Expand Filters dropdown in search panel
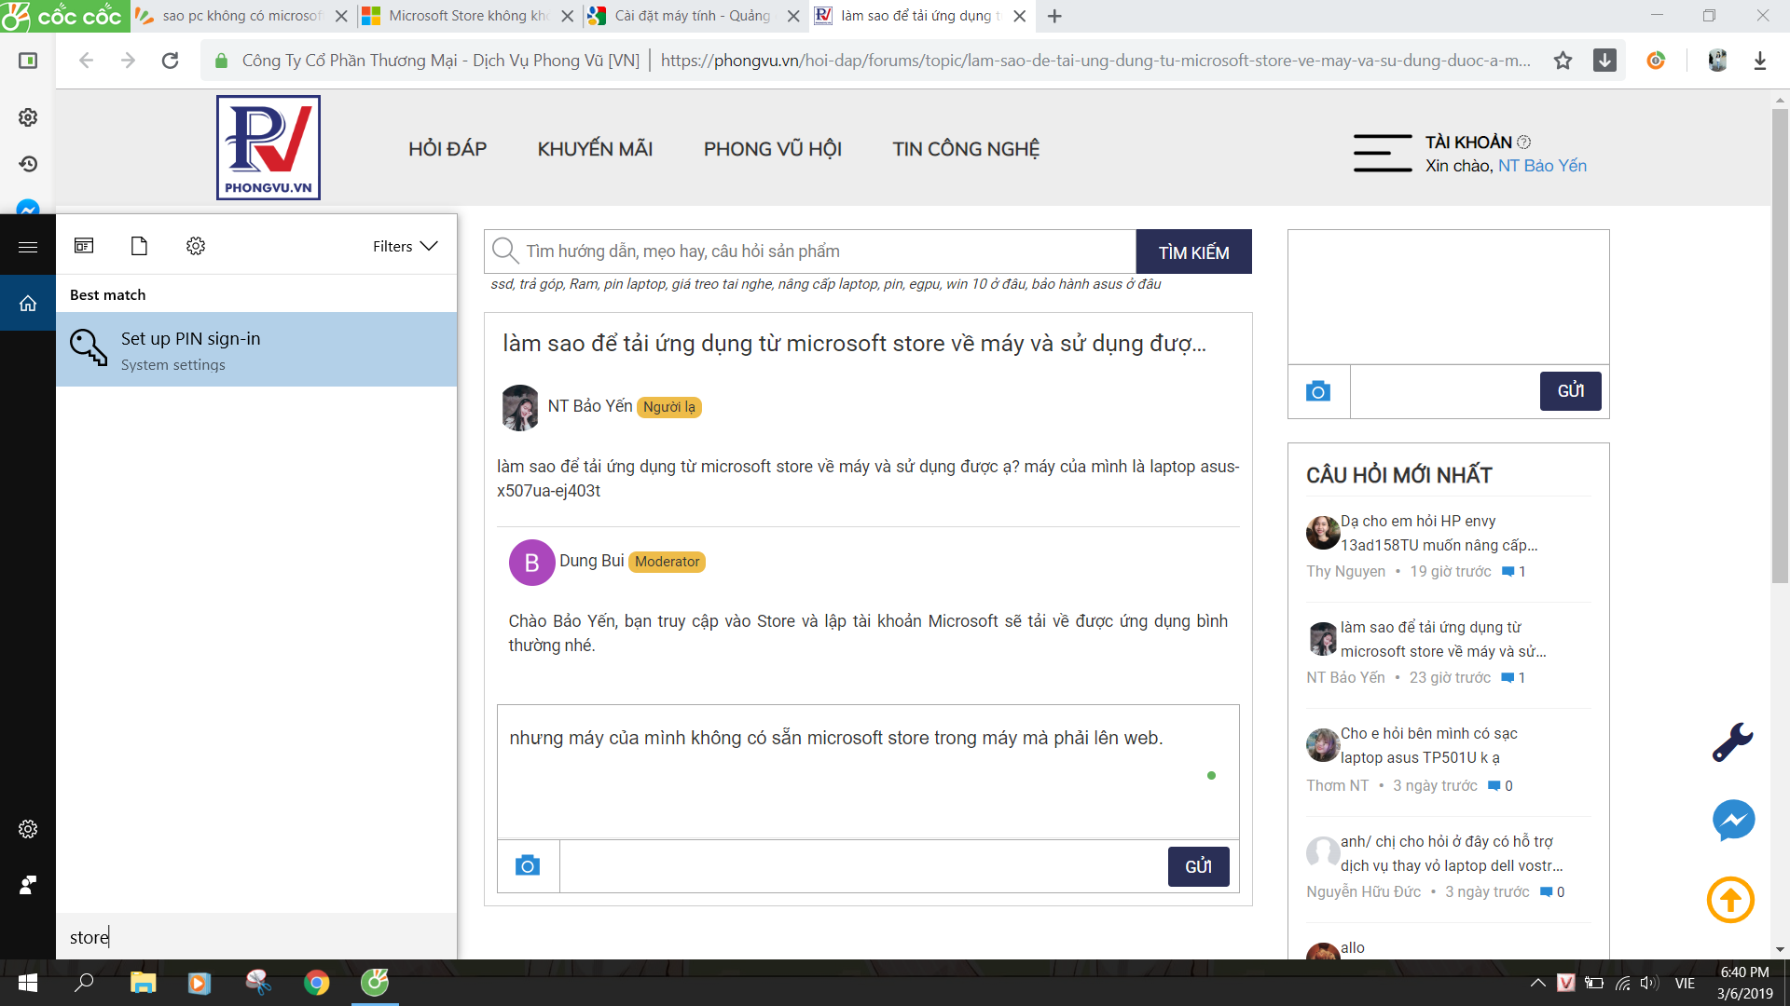This screenshot has height=1006, width=1790. 405,246
